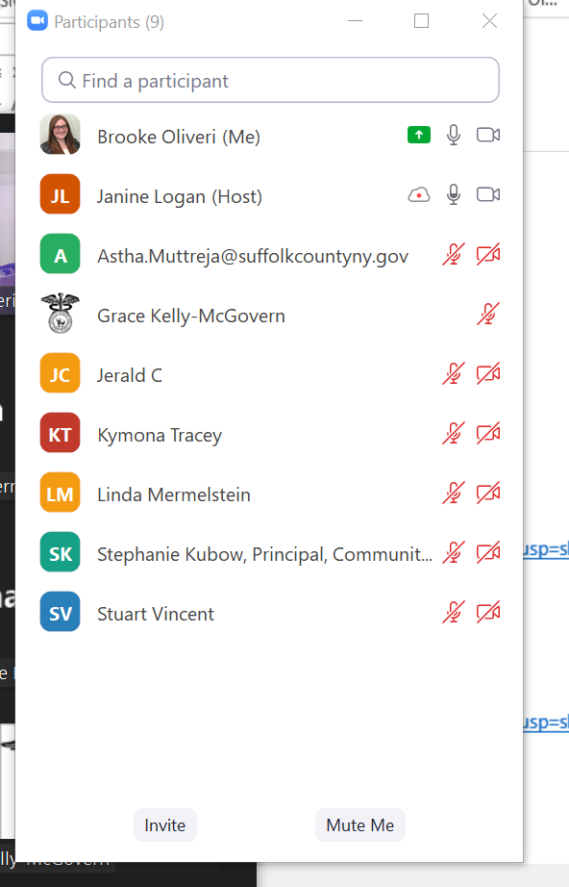Viewport: 569px width, 887px height.
Task: Click Brooke Oliveri's microphone icon
Action: 453,136
